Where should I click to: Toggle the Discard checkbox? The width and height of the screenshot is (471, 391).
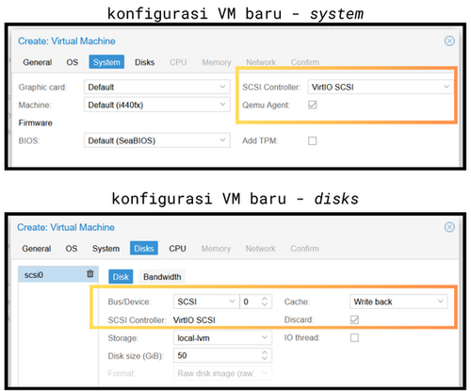[x=354, y=319]
